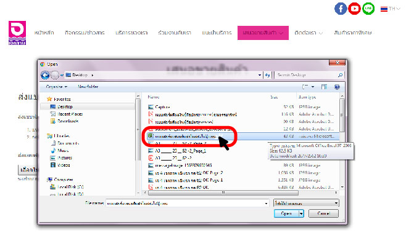Select Downloads in the navigation pane
This screenshot has height=243, width=406.
[x=68, y=121]
